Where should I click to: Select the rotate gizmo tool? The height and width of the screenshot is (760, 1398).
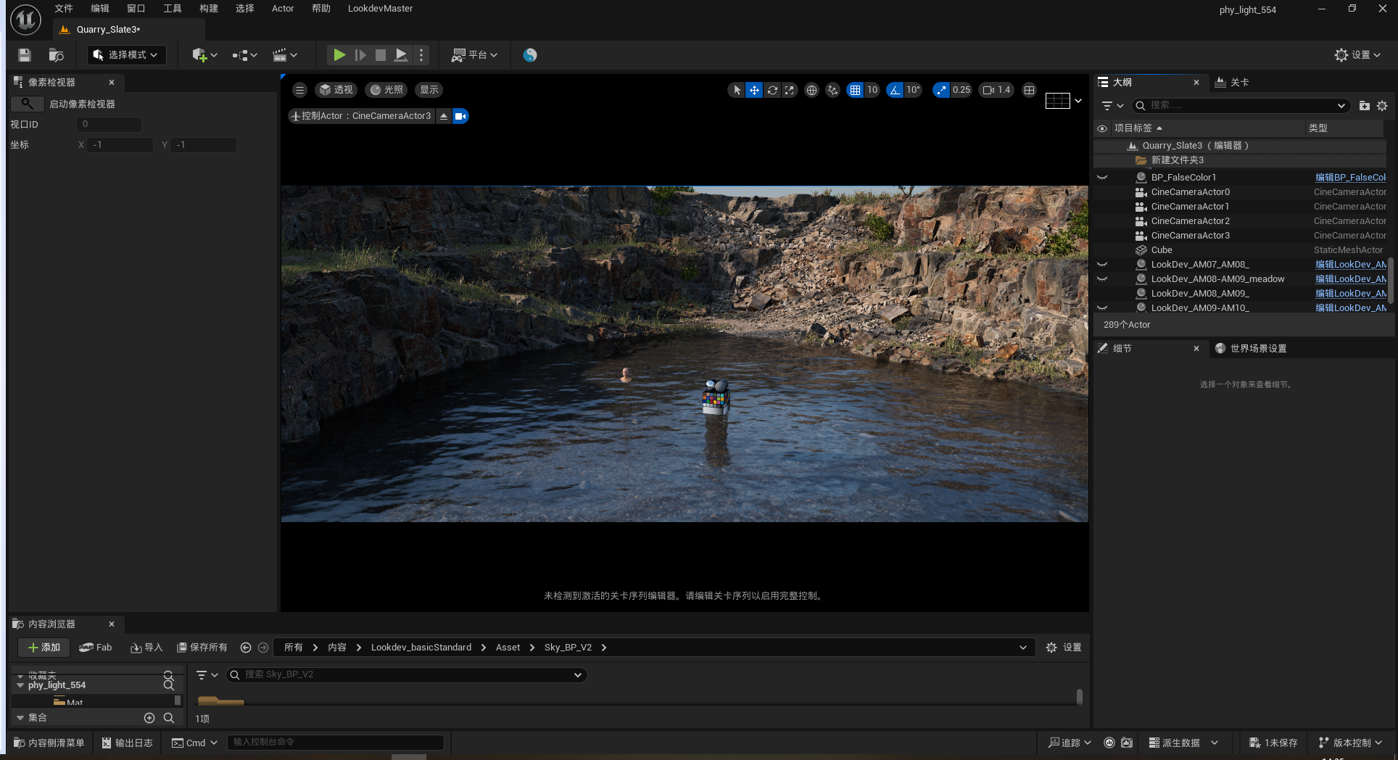[x=772, y=90]
